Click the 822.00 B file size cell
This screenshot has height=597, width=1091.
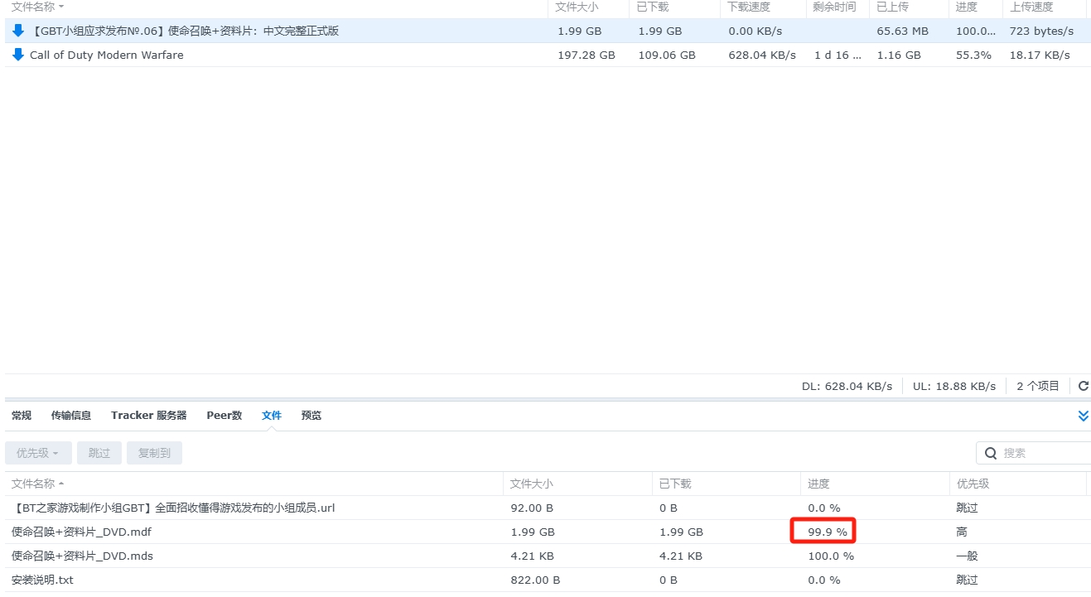pos(535,580)
